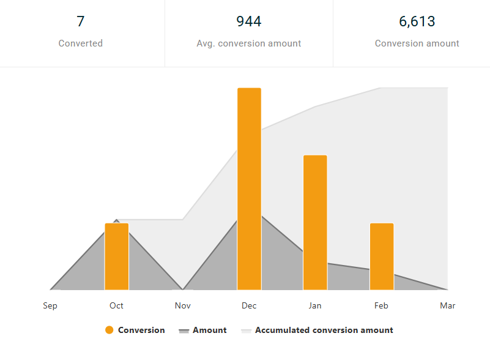This screenshot has width=490, height=355.
Task: Click the Oct x-axis month label
Action: (x=116, y=305)
